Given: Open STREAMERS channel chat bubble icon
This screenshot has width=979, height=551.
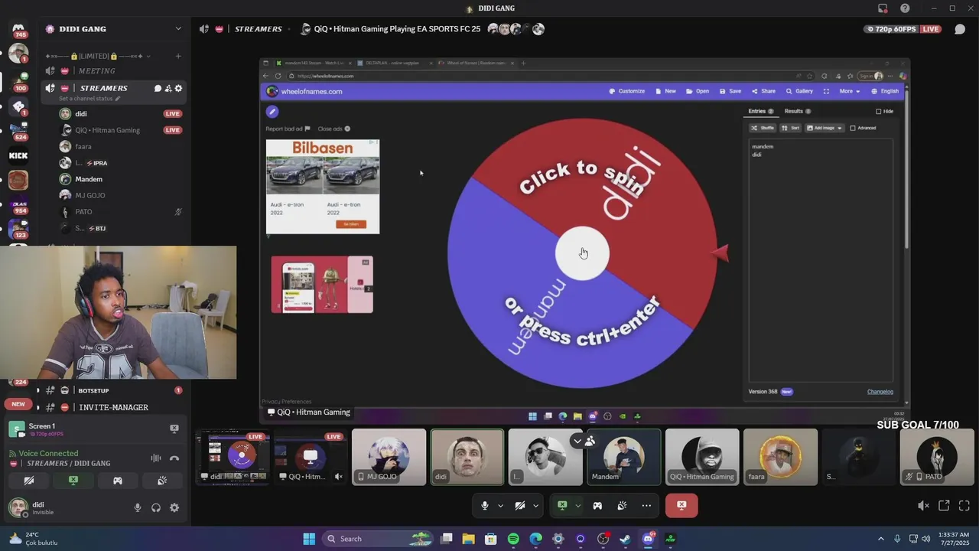Looking at the screenshot, I should [x=158, y=88].
